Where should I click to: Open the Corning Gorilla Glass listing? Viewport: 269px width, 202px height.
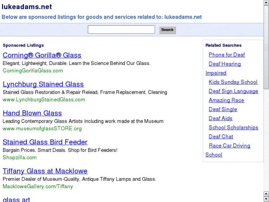point(42,55)
